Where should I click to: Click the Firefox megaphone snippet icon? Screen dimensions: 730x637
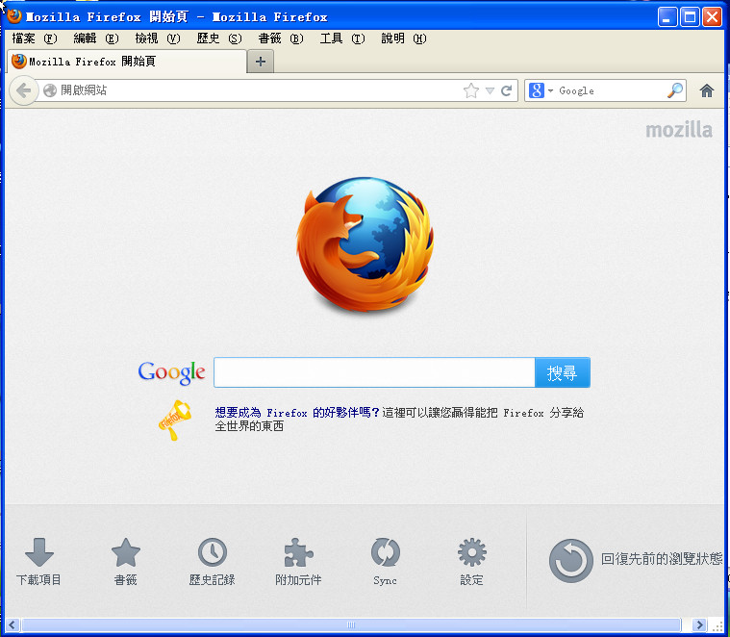(175, 420)
